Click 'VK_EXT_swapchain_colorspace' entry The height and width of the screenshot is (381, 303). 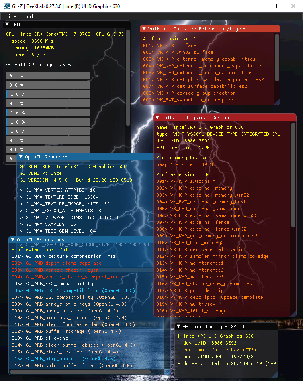coord(188,100)
